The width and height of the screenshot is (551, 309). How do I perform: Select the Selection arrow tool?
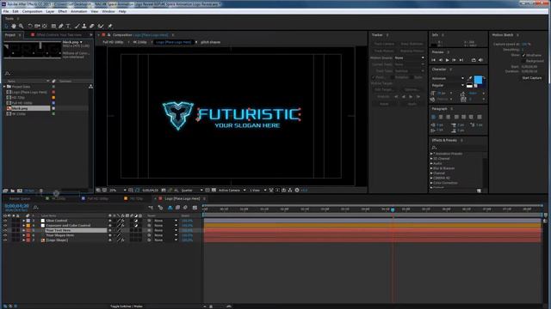6,26
